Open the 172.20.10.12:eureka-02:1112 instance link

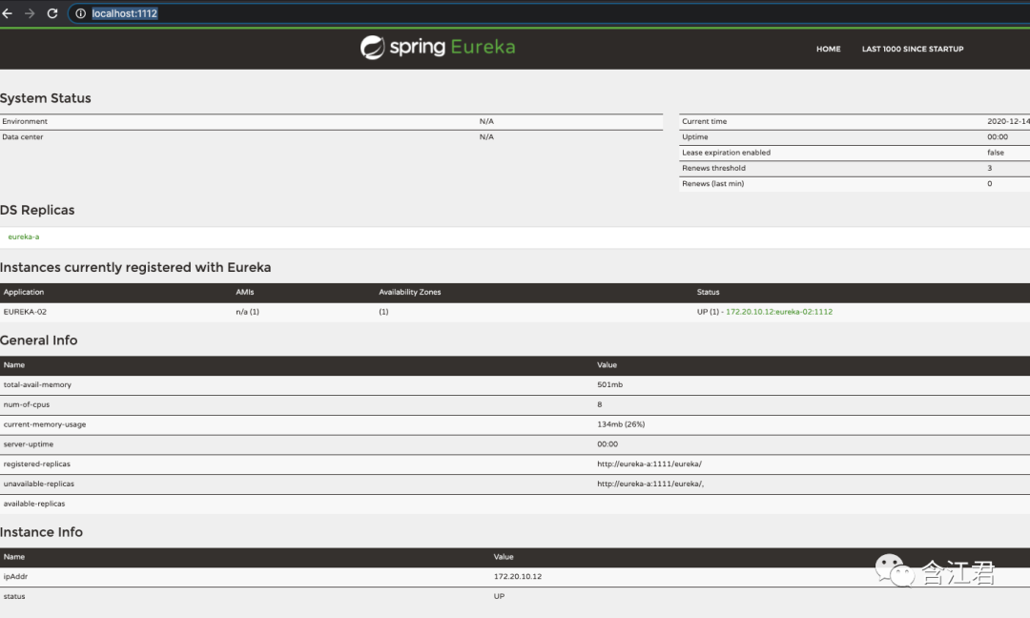tap(779, 312)
